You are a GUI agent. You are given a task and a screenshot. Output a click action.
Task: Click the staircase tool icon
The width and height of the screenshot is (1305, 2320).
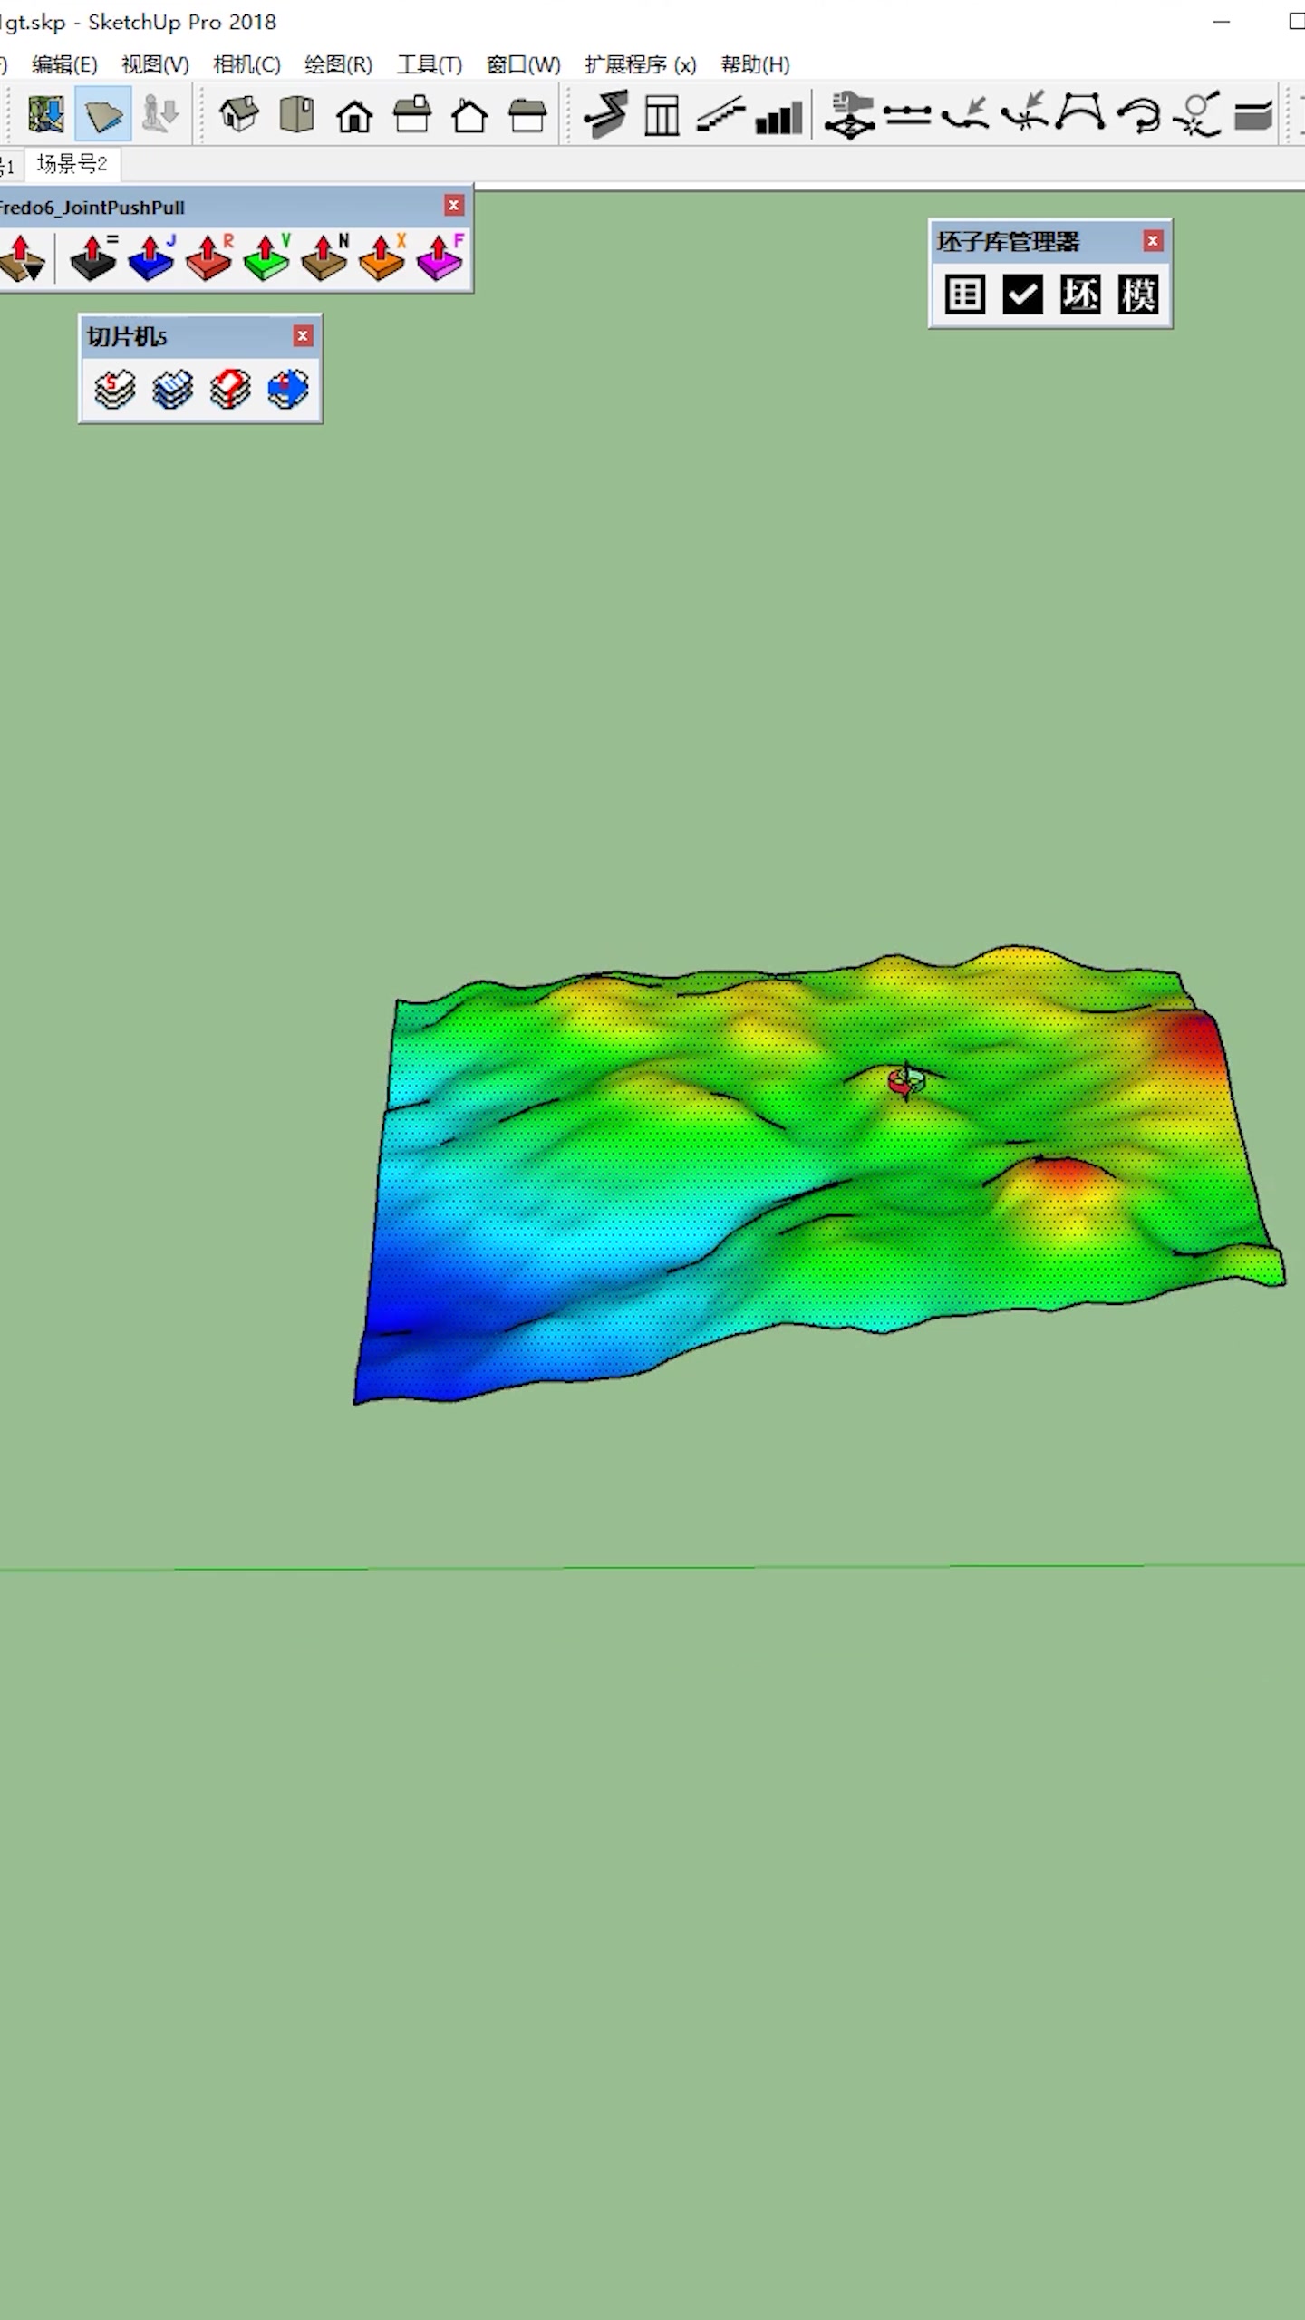pos(721,116)
